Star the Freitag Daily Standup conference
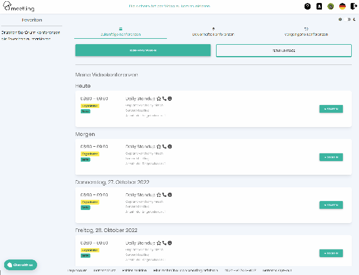 tap(160, 243)
